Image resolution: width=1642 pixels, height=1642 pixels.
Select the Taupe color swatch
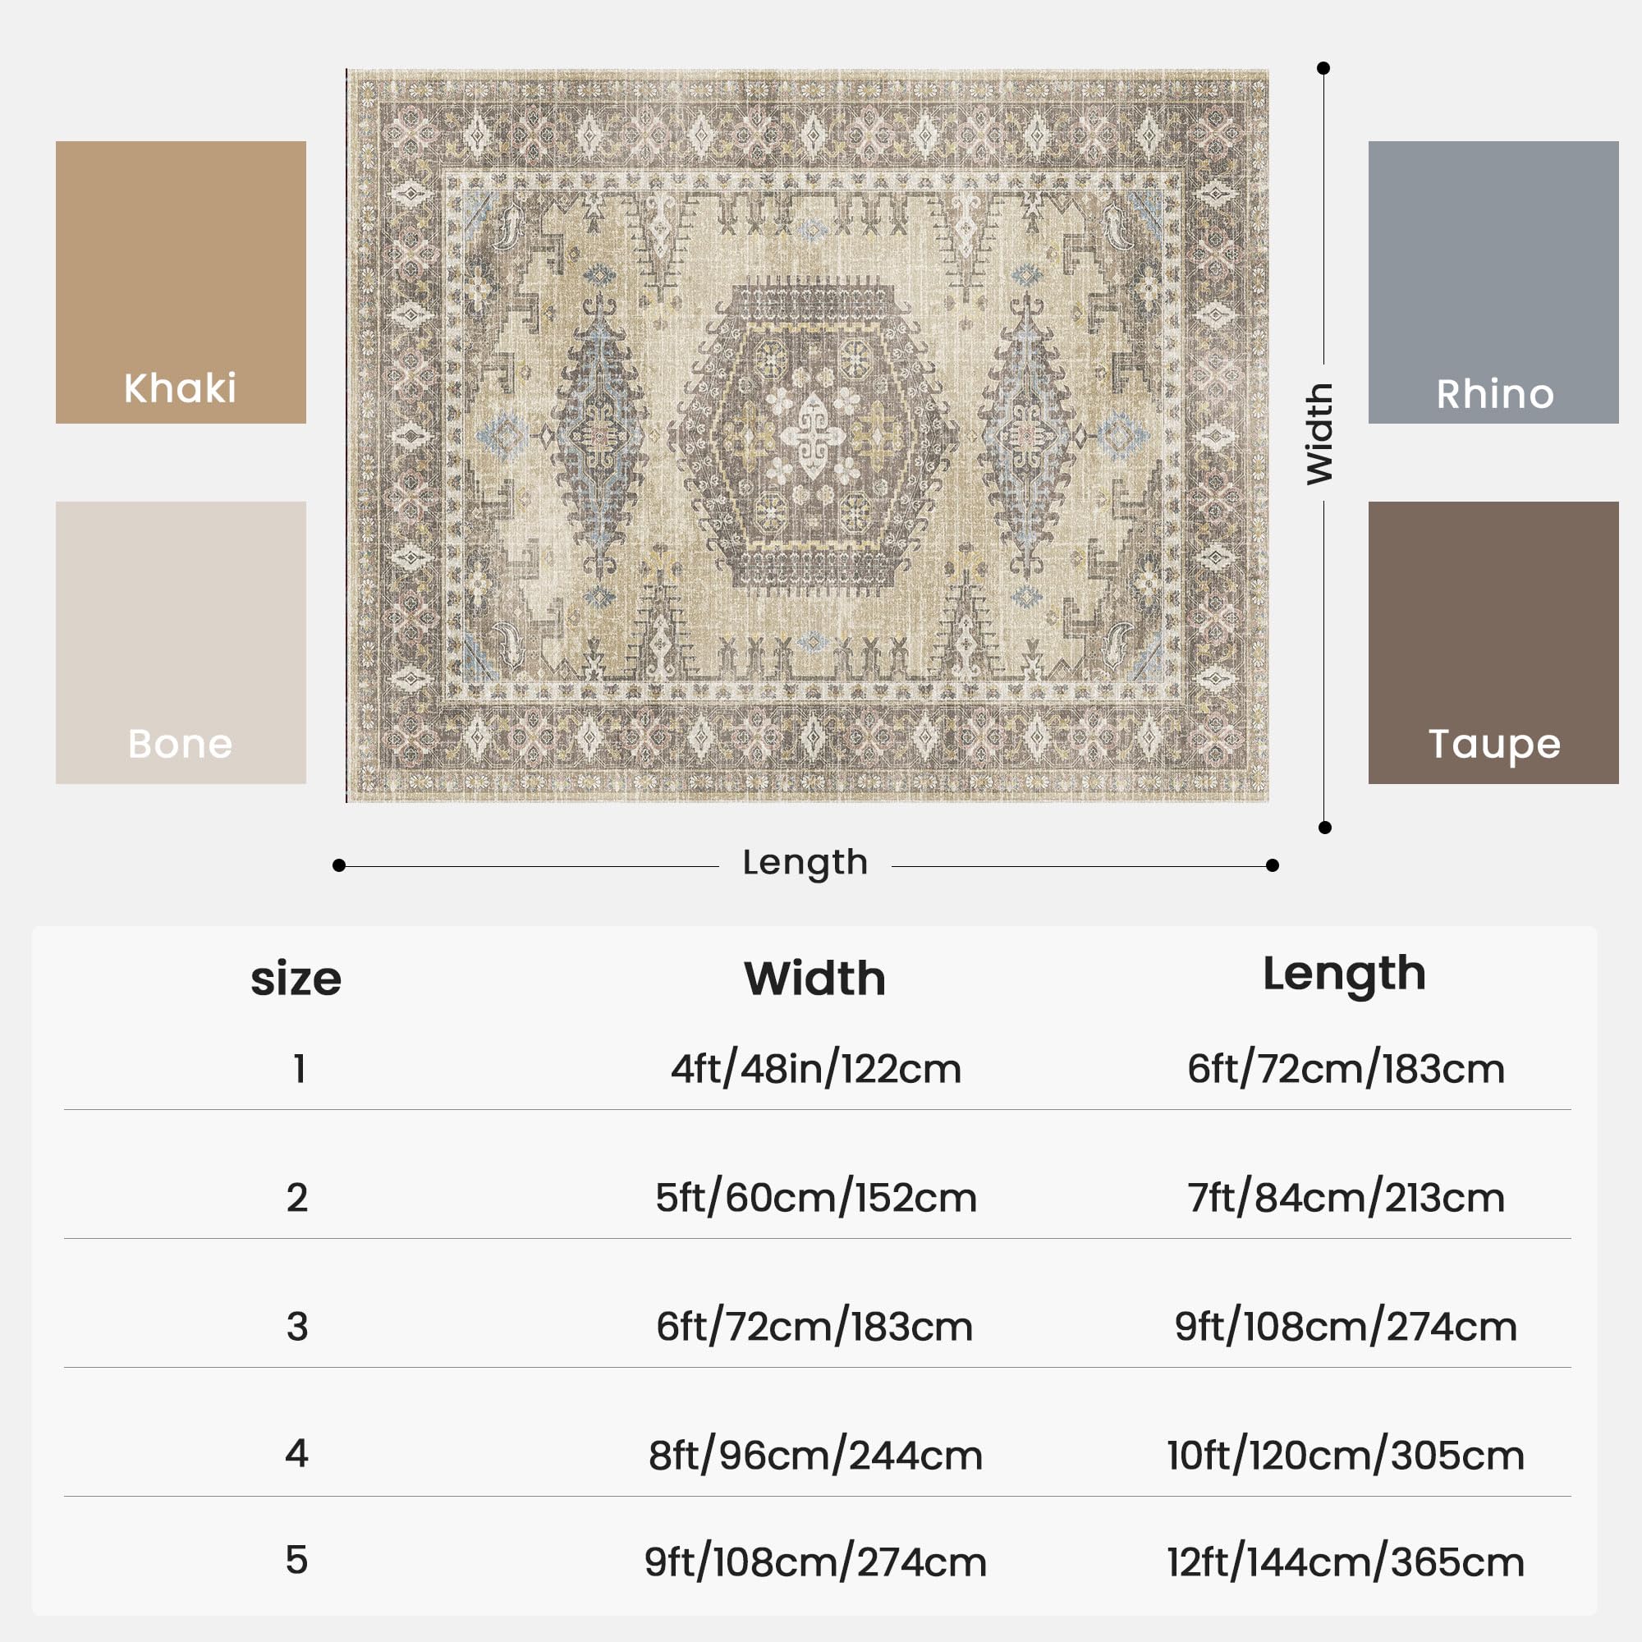pos(1493,643)
